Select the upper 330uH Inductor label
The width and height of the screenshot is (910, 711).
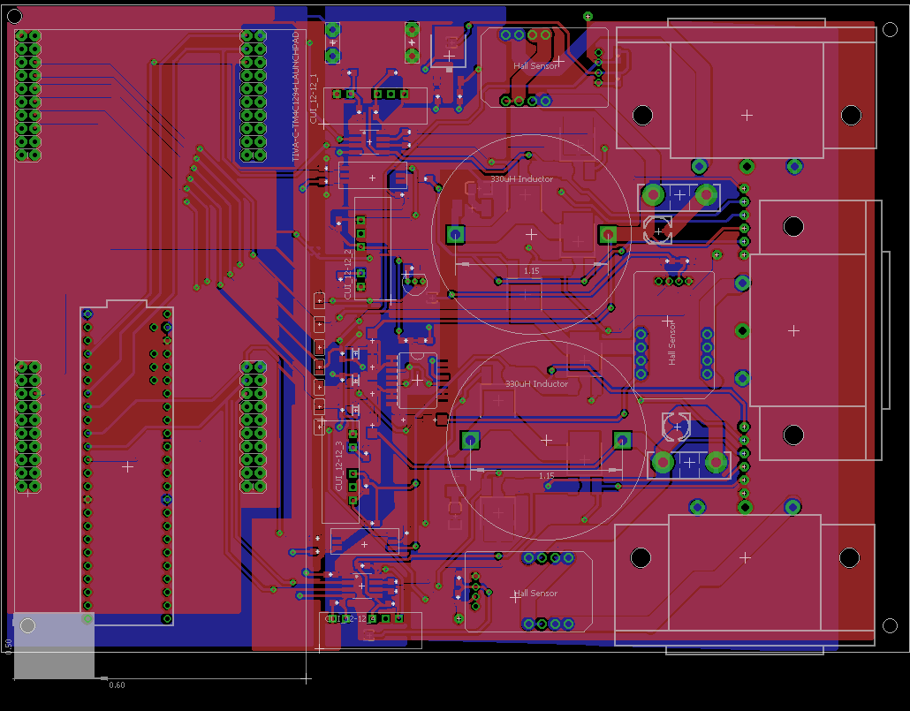pyautogui.click(x=522, y=179)
